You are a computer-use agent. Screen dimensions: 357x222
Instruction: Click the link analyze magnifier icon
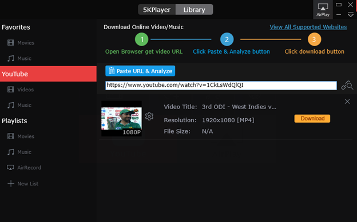tap(347, 86)
